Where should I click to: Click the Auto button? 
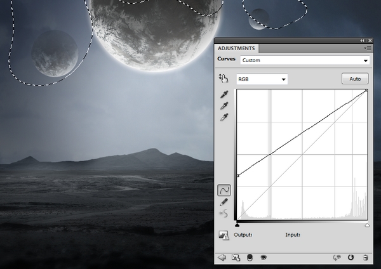[x=355, y=79]
